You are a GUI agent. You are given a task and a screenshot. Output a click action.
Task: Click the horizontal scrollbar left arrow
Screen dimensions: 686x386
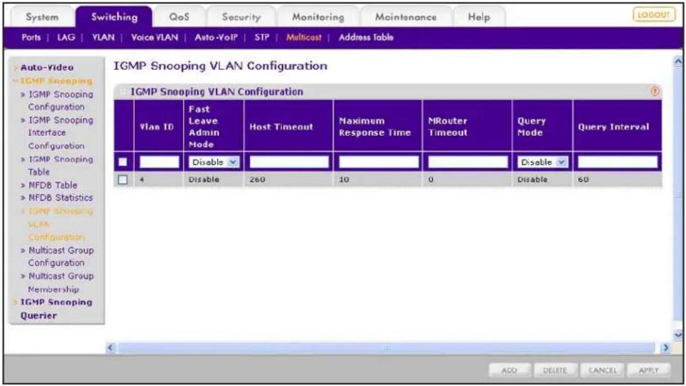coord(110,348)
